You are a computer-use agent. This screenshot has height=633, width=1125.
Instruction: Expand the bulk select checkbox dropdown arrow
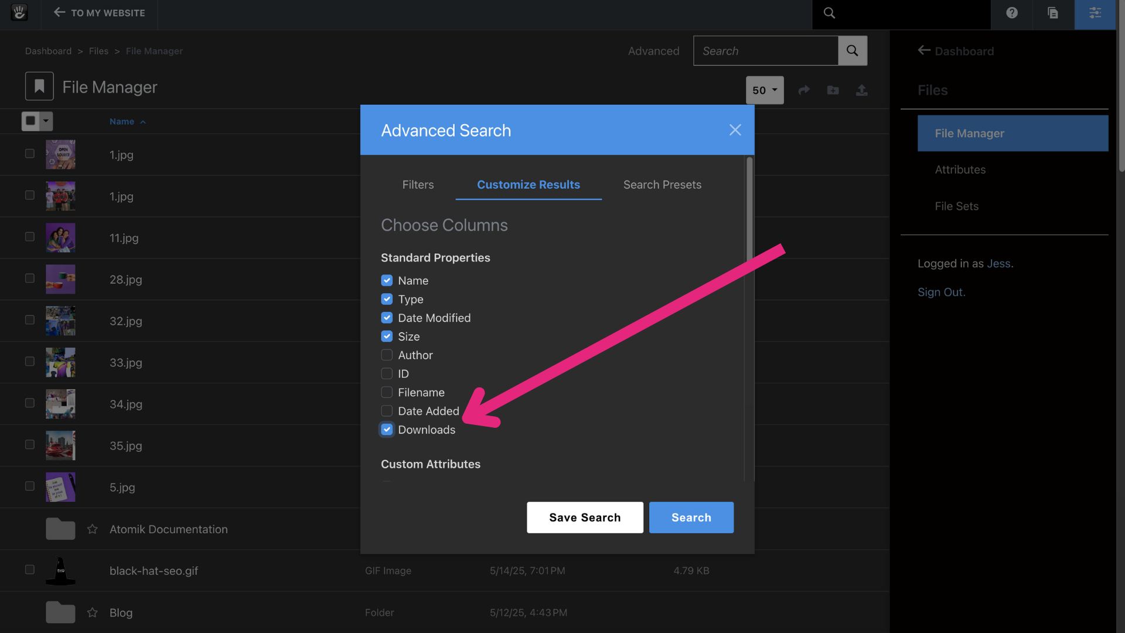click(x=46, y=121)
